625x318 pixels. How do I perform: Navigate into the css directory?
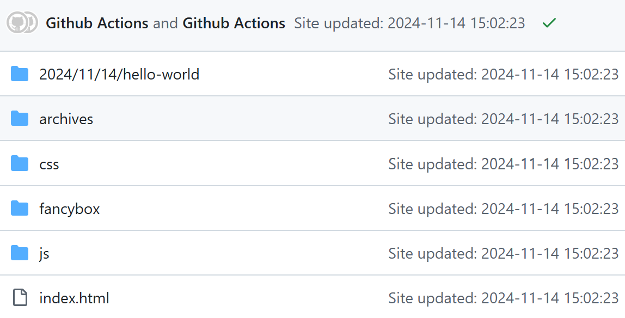[49, 163]
